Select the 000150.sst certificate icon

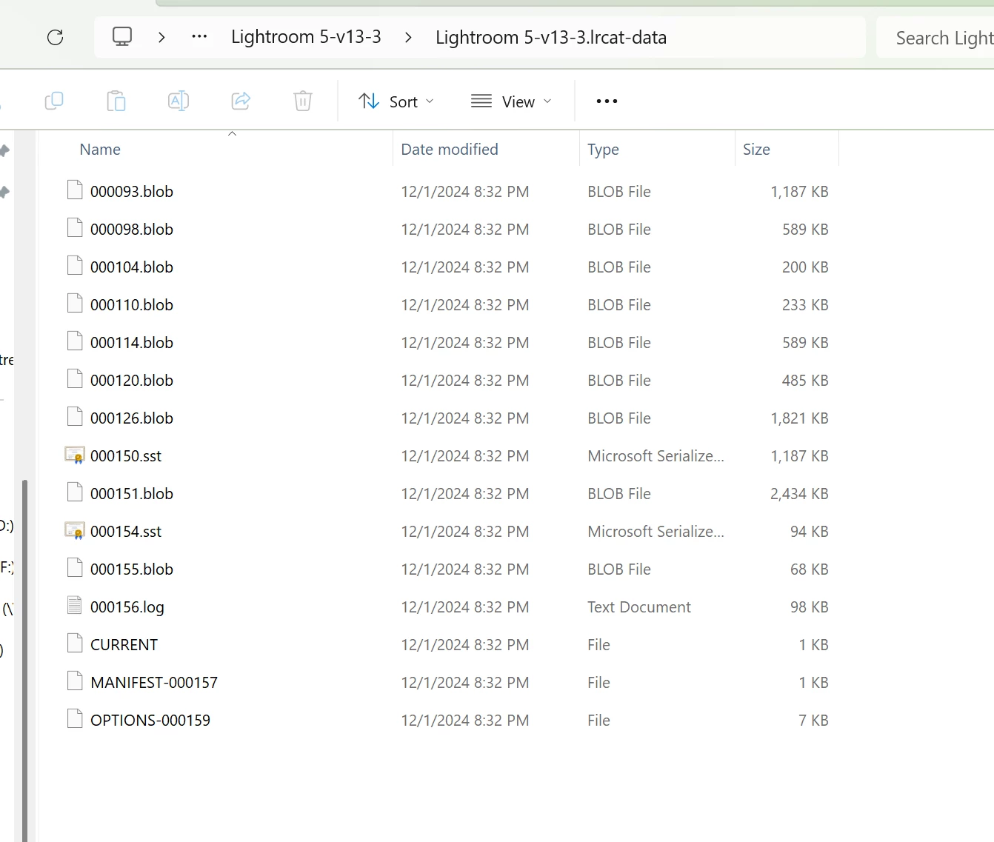[x=75, y=455]
